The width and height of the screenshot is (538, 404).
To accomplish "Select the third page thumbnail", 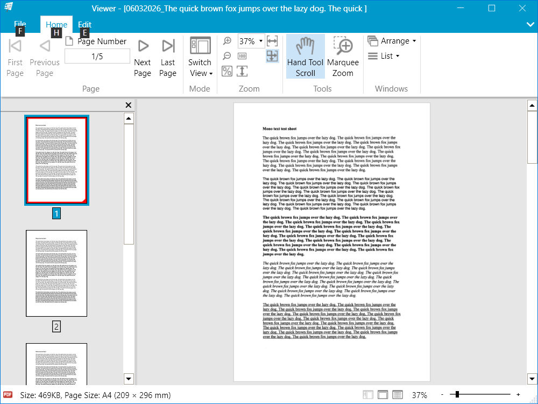I will (x=56, y=364).
